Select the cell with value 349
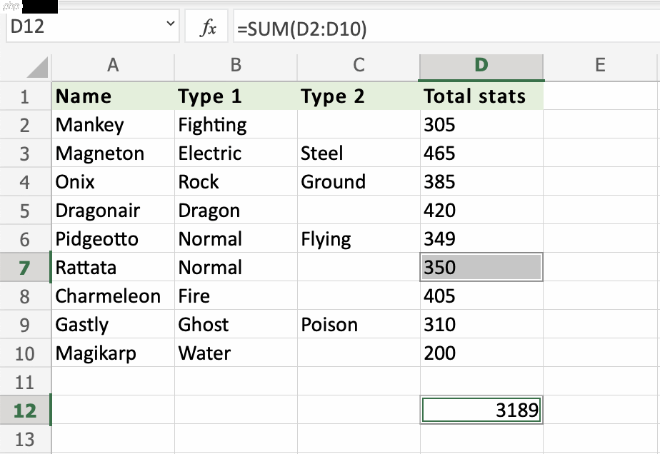This screenshot has width=660, height=454. click(x=481, y=239)
